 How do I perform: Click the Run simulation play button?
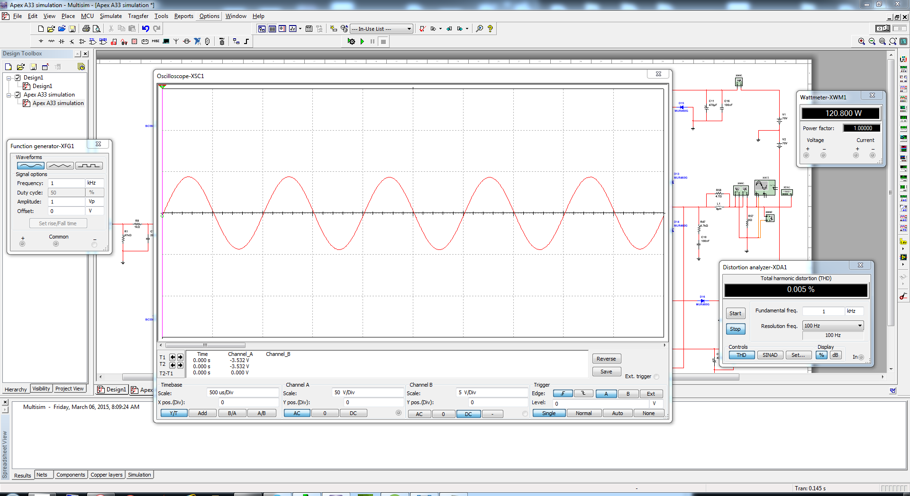click(362, 42)
